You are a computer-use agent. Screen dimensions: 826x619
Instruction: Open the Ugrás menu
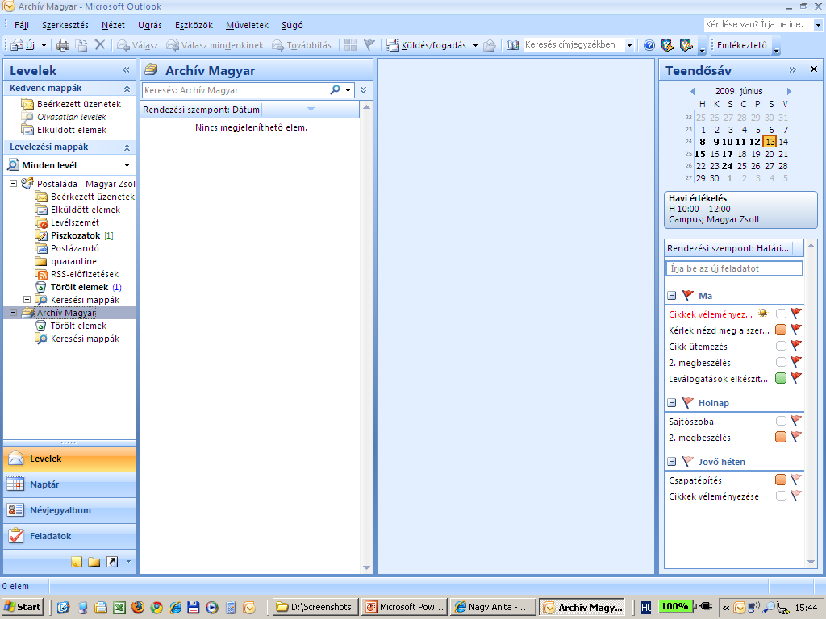pyautogui.click(x=149, y=25)
